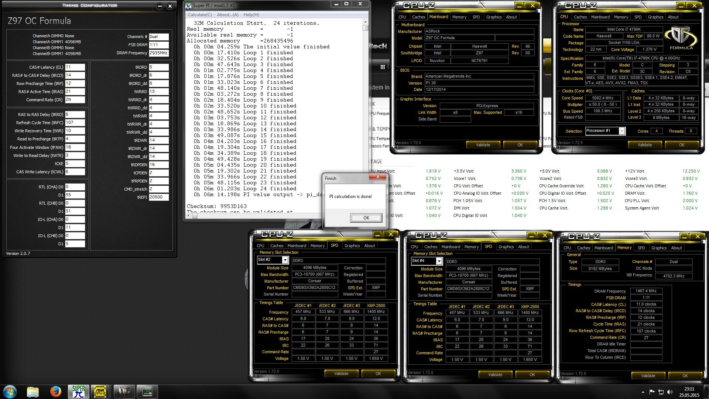The height and width of the screenshot is (399, 709).
Task: Open the Slot #4 memory slot dropdown
Action: [x=439, y=261]
